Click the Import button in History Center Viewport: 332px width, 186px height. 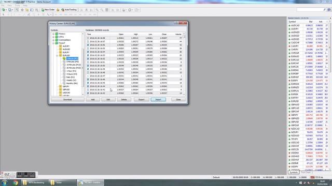point(158,100)
